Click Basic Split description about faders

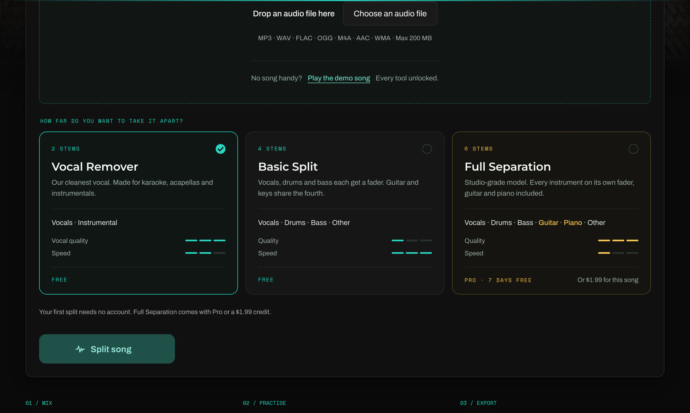(338, 188)
